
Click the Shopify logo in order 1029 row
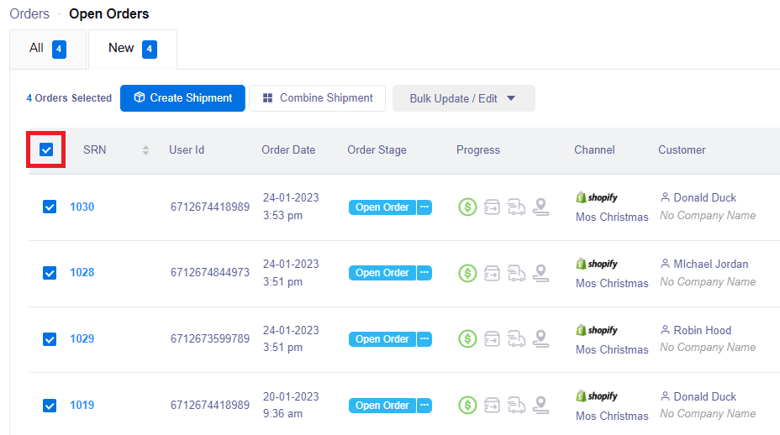click(x=597, y=329)
